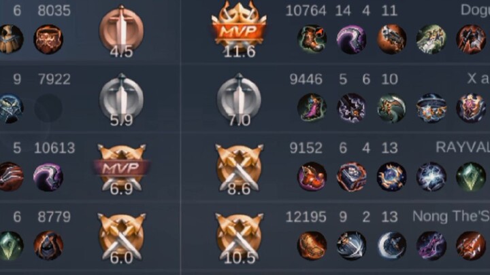The width and height of the screenshot is (490, 275).
Task: Click the gold crossed-swords medal rated 8.6
Action: (239, 169)
